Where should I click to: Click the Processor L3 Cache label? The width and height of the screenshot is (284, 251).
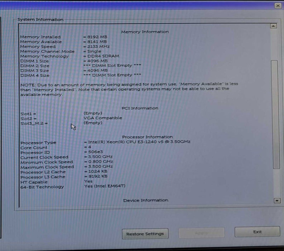[x=43, y=177]
